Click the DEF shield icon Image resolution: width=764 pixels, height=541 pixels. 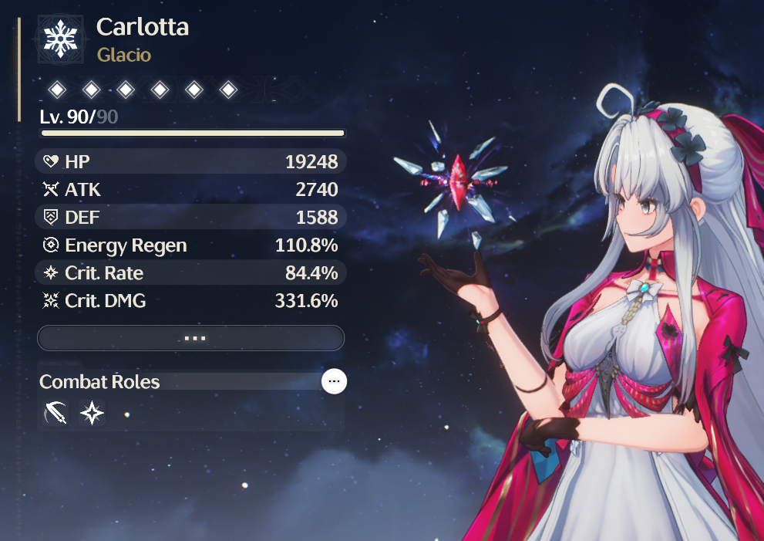point(51,217)
